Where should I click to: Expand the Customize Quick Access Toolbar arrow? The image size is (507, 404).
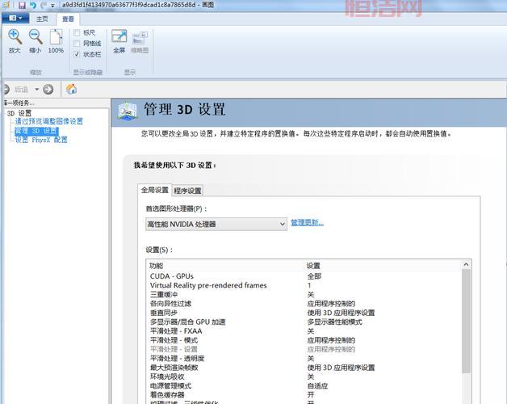point(52,5)
